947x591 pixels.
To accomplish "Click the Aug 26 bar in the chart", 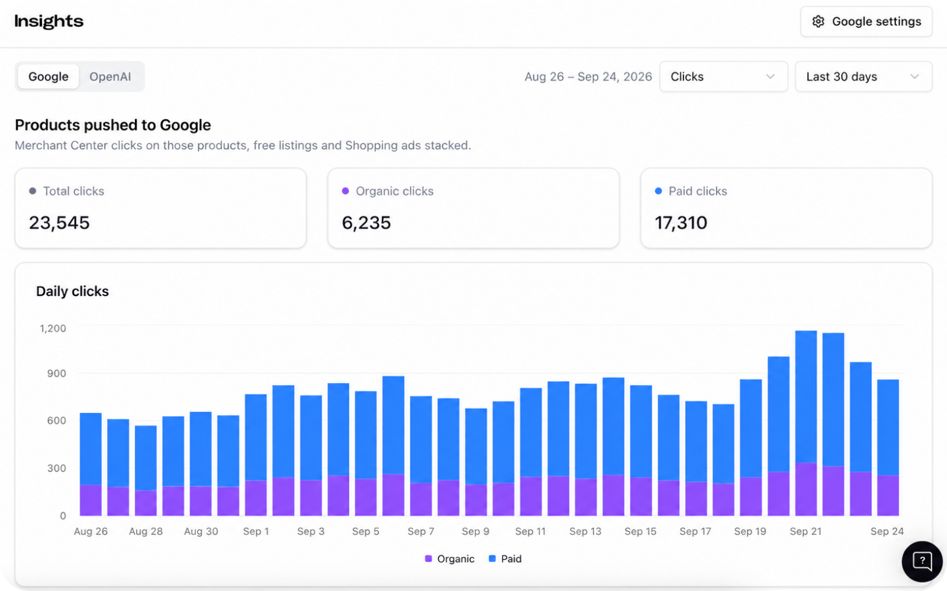I will (91, 465).
